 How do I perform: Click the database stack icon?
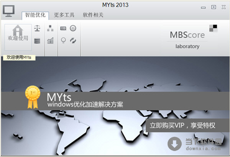[x=37, y=41]
